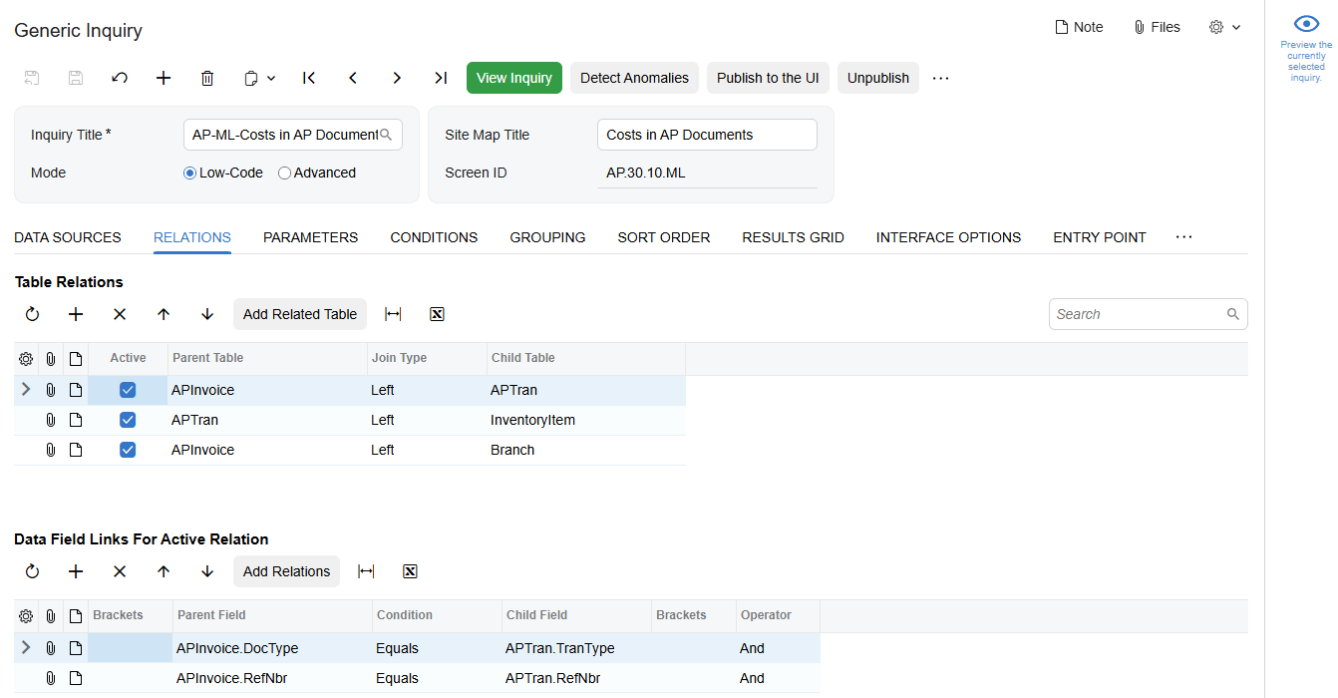Fit columns in Data Field Links grid
Viewport: 1338px width, 698px height.
point(366,571)
